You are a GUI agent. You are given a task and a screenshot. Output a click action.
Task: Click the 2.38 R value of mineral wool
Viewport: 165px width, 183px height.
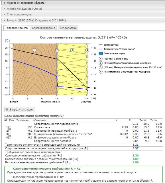click(x=136, y=134)
